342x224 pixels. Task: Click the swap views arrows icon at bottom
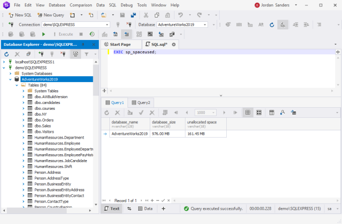click(129, 209)
